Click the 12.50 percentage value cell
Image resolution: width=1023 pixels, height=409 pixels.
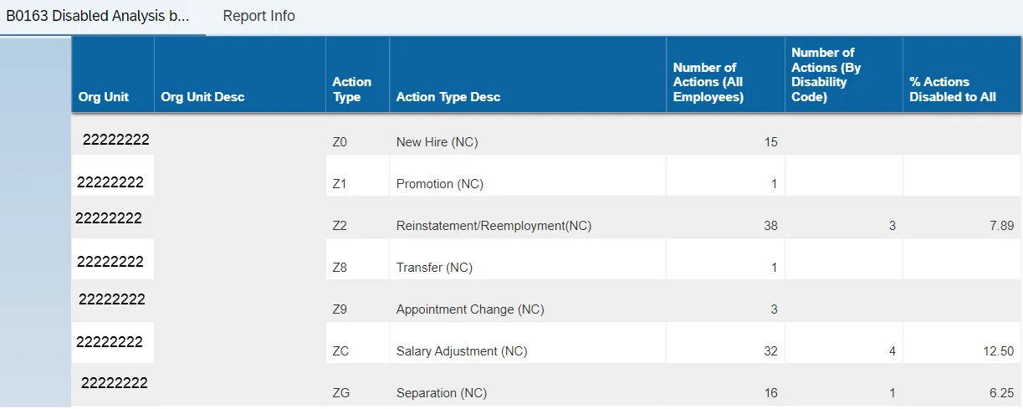999,351
